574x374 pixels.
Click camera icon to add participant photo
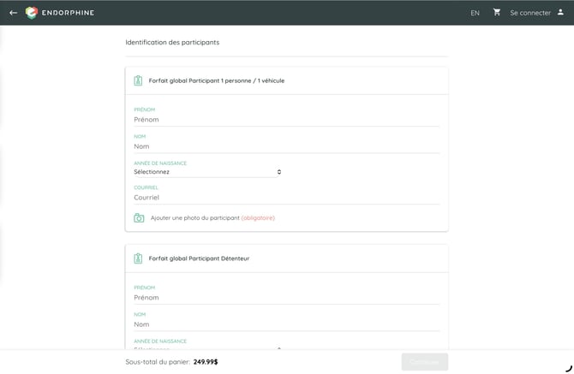click(x=139, y=218)
